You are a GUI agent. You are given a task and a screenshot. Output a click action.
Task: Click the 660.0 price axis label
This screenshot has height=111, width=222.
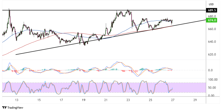click(212, 29)
